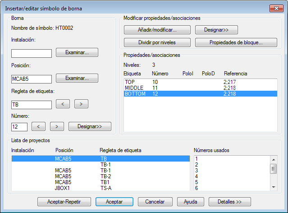Close the Insertar/editar símbolo de borna dialog
The height and width of the screenshot is (213, 288).
tap(276, 9)
